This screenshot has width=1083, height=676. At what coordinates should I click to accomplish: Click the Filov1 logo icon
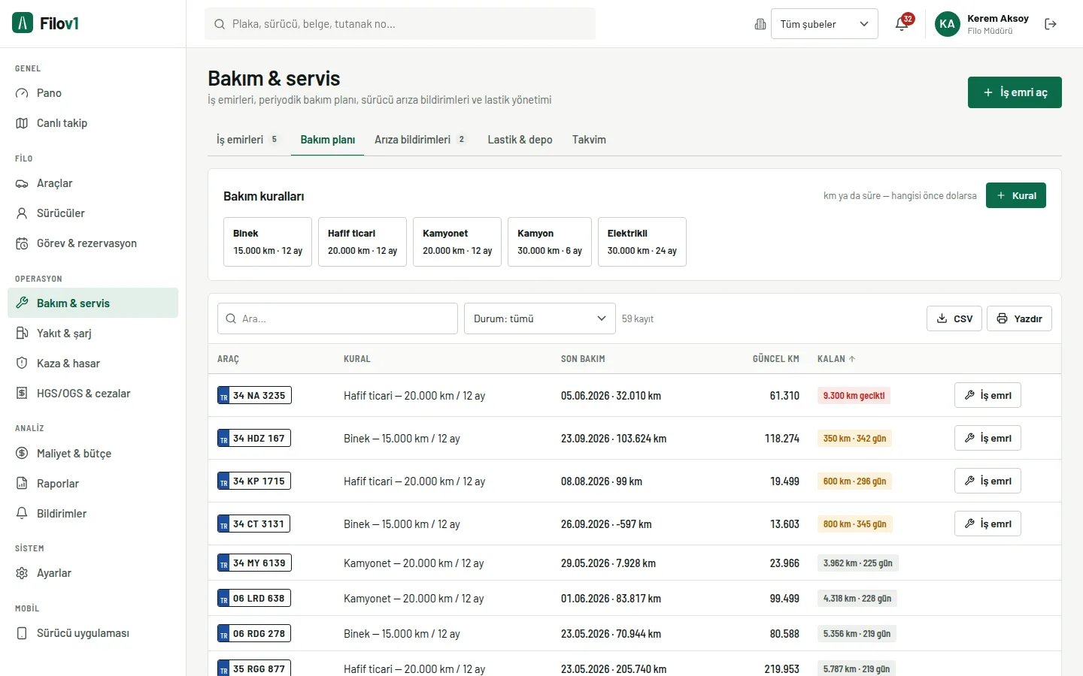click(23, 23)
